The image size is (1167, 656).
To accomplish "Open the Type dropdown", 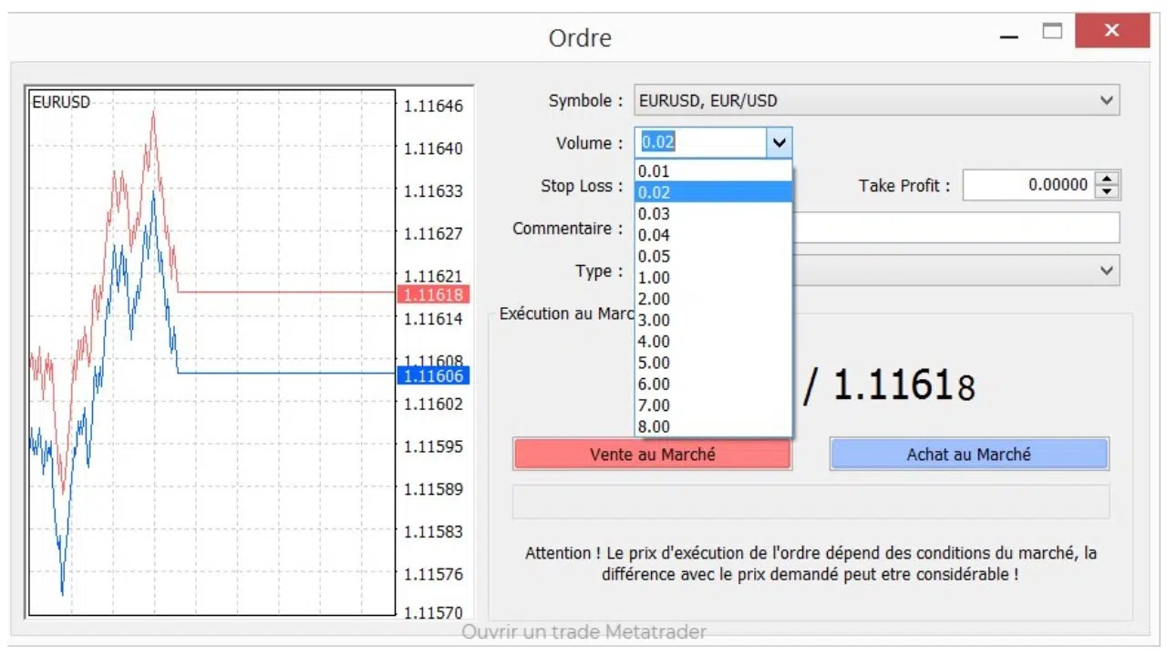I will tap(955, 271).
